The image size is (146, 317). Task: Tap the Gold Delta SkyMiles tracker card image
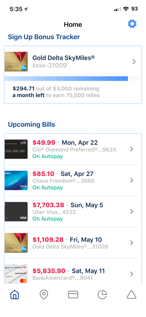click(16, 62)
